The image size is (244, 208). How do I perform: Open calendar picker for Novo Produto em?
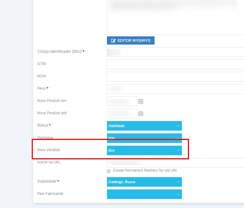[141, 101]
